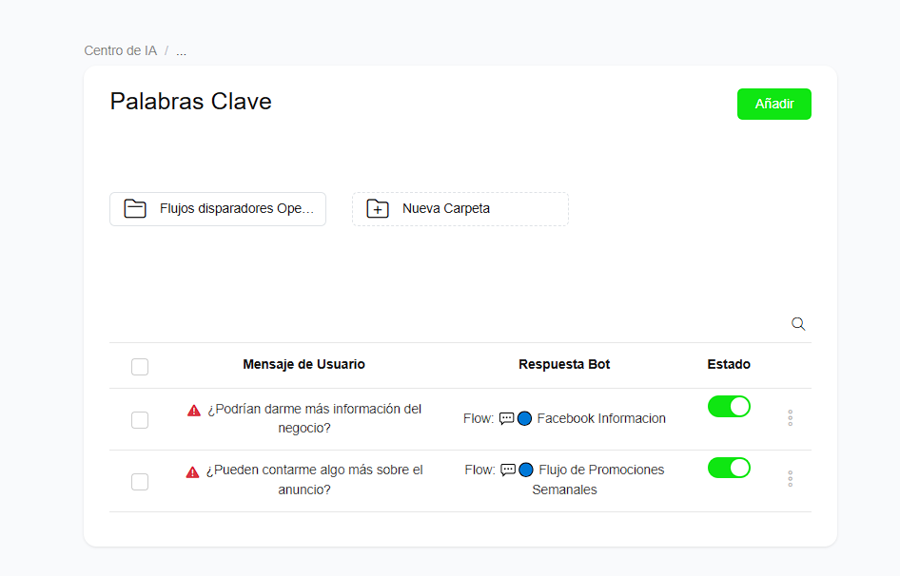The width and height of the screenshot is (900, 576).
Task: Click the Mensaje de Usuario column header
Action: 303,364
